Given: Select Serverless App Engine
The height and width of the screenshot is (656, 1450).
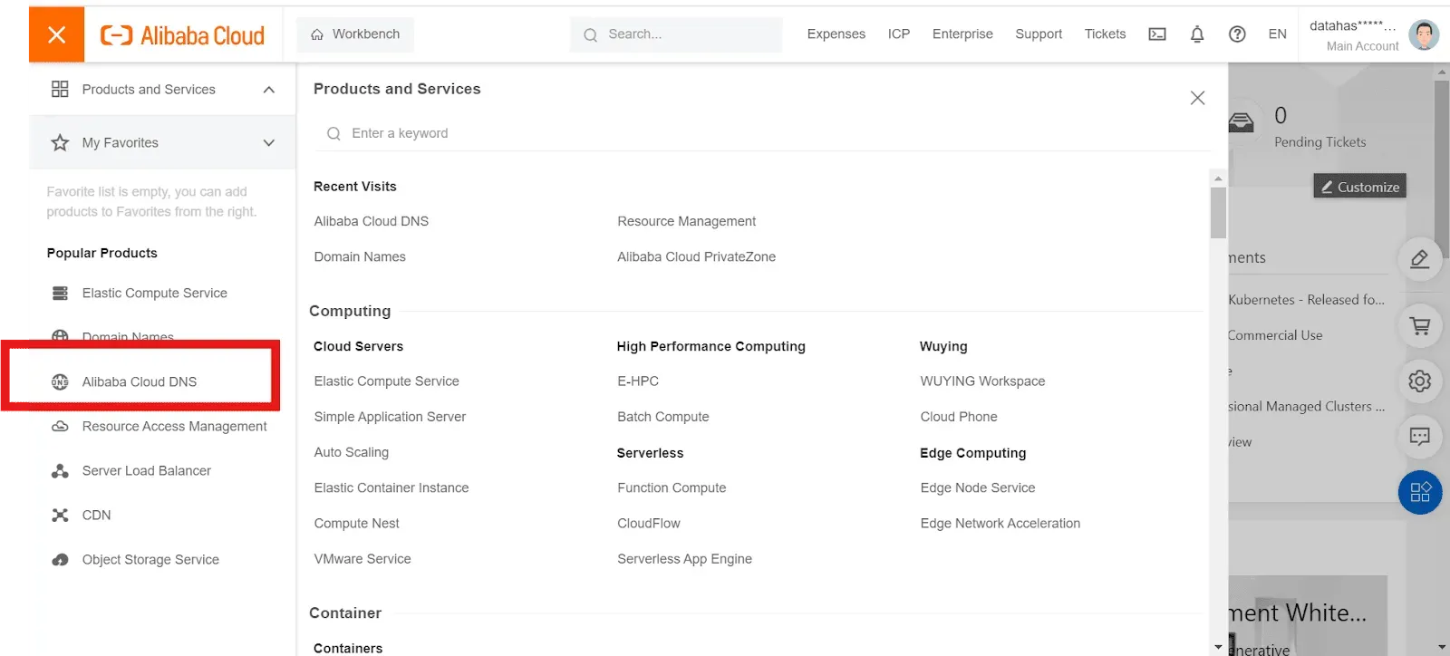Looking at the screenshot, I should click(684, 559).
